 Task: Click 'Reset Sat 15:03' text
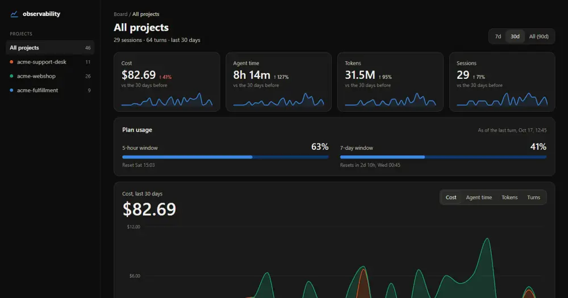pyautogui.click(x=139, y=165)
